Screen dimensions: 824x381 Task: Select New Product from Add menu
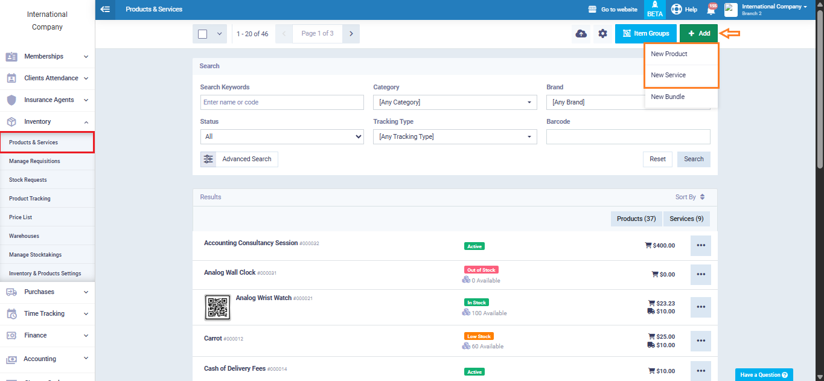(669, 54)
